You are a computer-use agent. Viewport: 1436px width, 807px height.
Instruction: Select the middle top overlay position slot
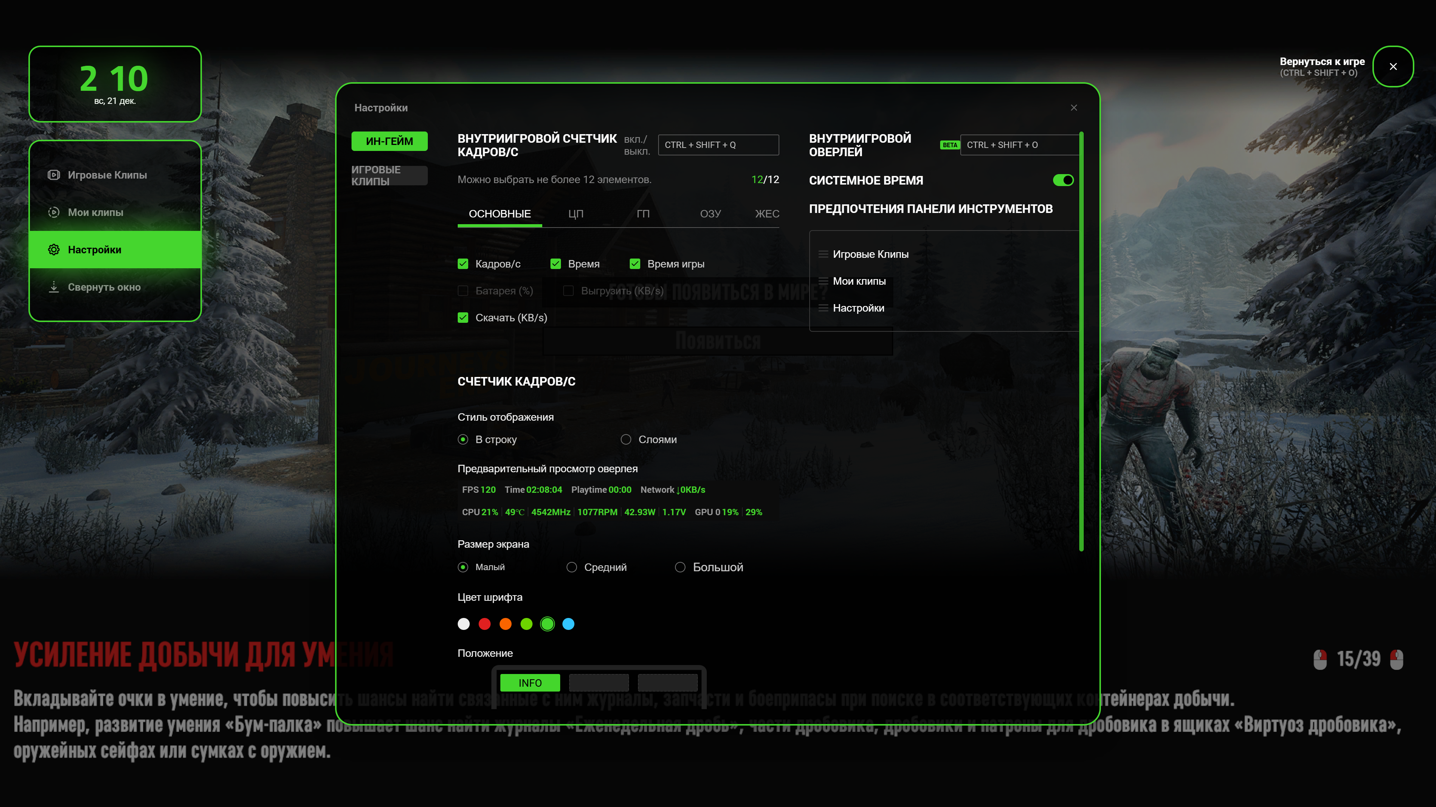(x=599, y=682)
